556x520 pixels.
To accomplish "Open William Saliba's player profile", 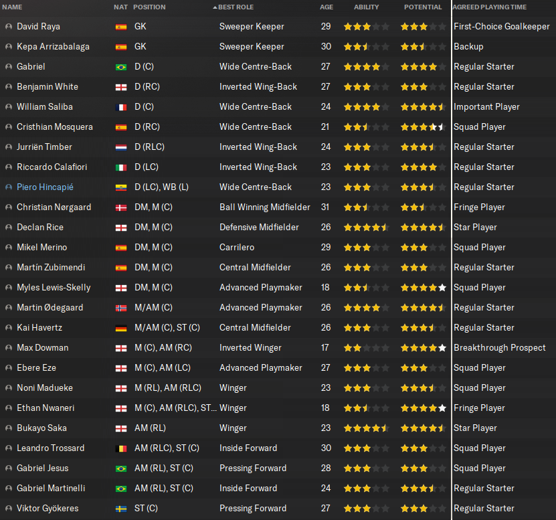I will click(45, 107).
